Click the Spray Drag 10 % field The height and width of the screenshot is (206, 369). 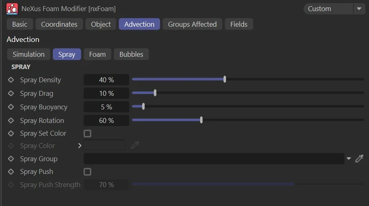(x=106, y=93)
